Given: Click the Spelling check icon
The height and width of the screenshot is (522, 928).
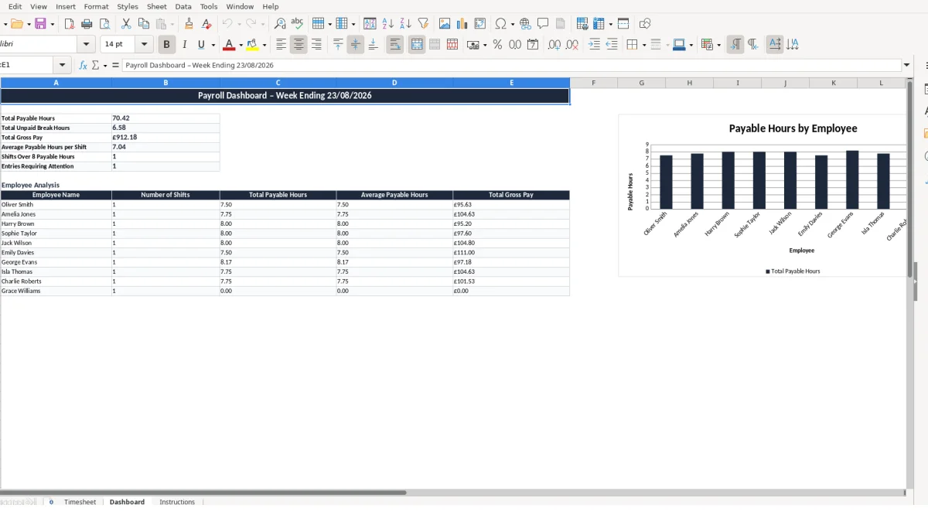Looking at the screenshot, I should click(x=297, y=24).
